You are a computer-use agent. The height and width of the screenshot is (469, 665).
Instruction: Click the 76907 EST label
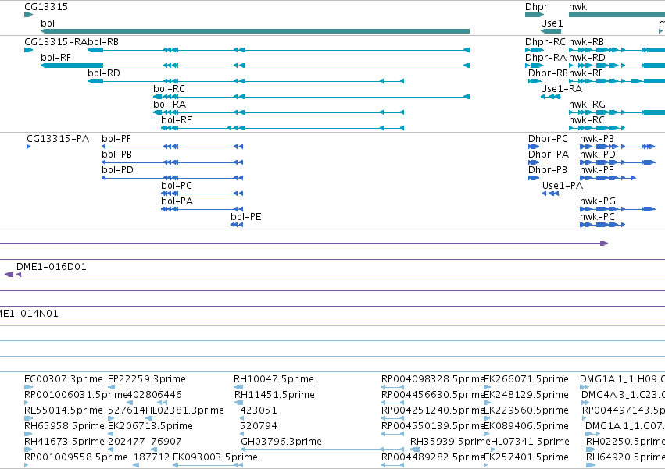pos(166,442)
